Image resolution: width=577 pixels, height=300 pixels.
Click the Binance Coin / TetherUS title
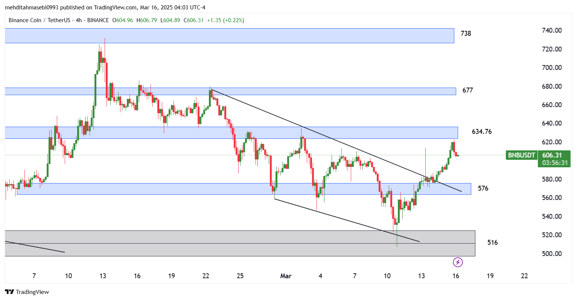pos(39,20)
